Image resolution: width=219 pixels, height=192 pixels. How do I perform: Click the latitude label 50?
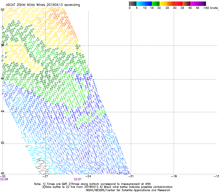[x=2, y=10]
